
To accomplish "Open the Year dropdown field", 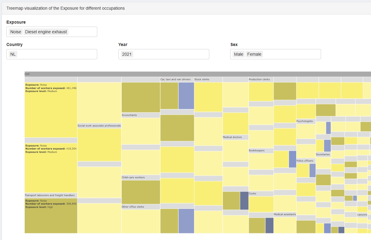I will click(164, 54).
